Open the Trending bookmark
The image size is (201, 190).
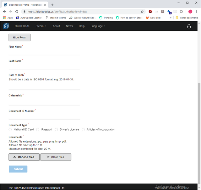pos(106,18)
